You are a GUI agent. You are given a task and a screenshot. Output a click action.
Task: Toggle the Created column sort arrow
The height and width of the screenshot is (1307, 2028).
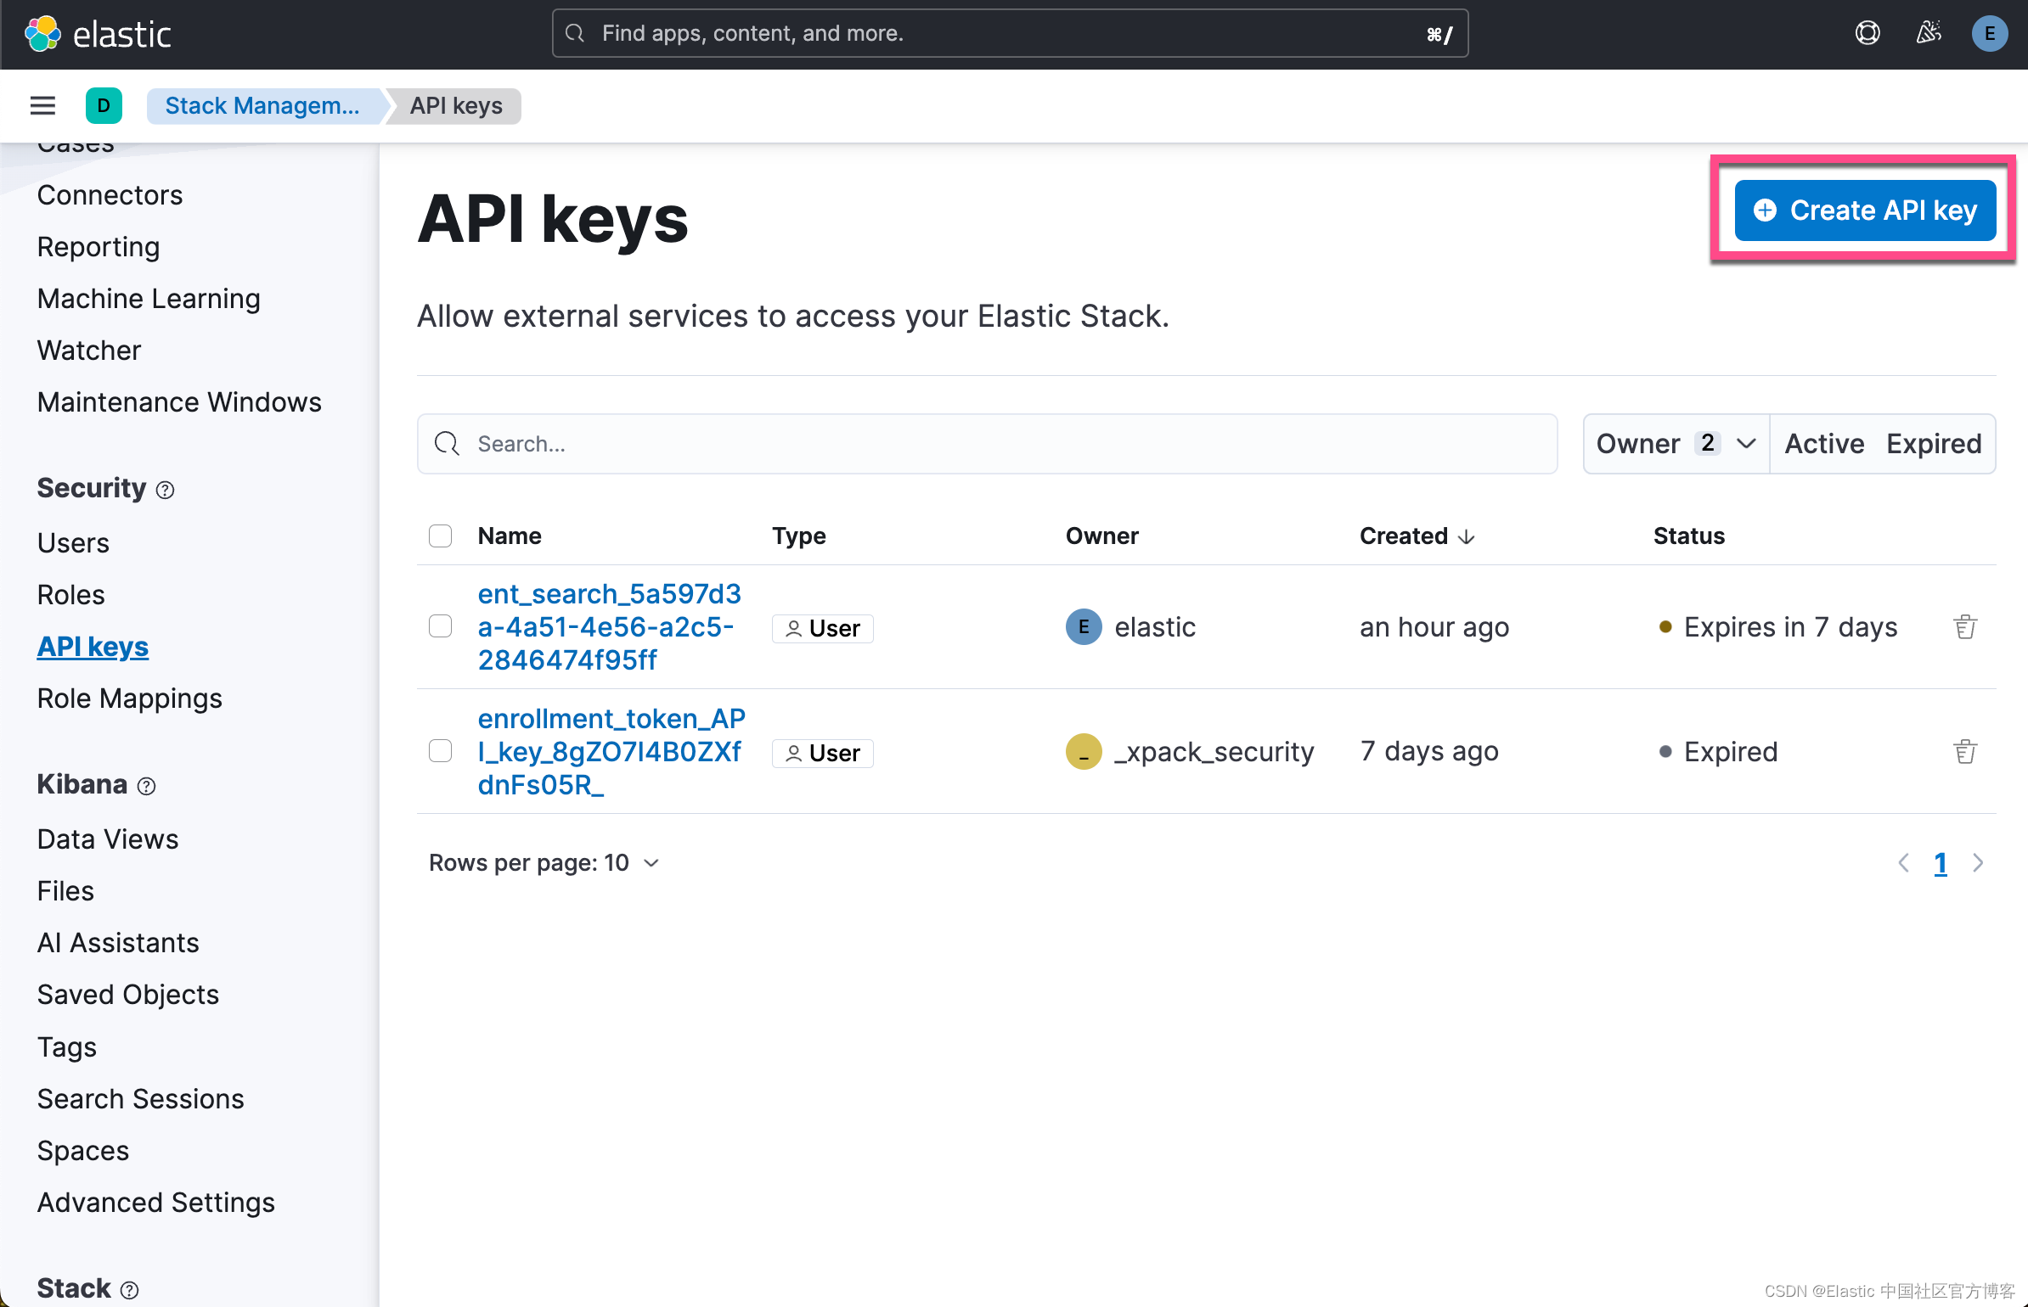(1466, 536)
